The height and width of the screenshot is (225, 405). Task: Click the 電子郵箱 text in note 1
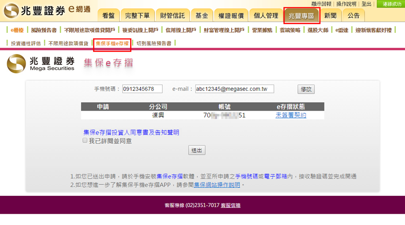click(275, 176)
